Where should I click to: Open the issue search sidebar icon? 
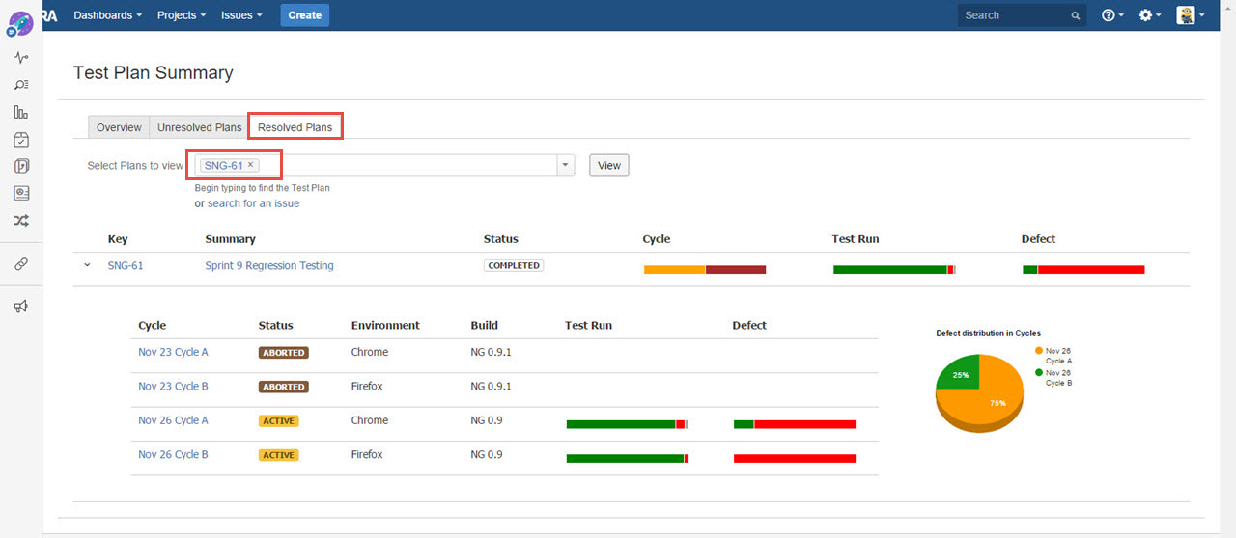point(21,85)
